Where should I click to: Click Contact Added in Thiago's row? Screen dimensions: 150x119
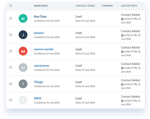coord(130,80)
